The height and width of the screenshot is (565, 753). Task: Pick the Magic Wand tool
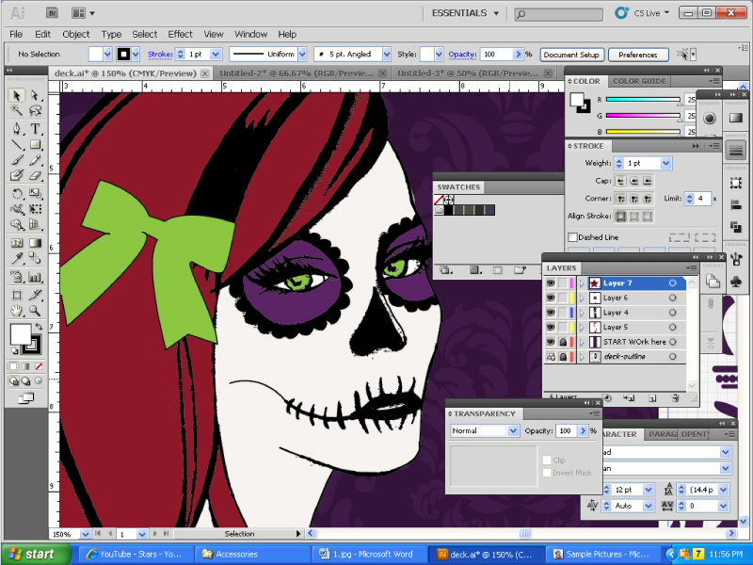tap(16, 111)
